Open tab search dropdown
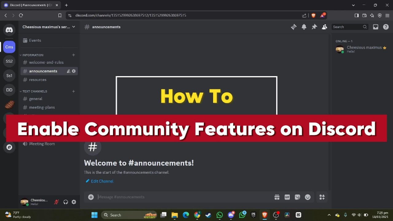The image size is (393, 221). pyautogui.click(x=353, y=5)
